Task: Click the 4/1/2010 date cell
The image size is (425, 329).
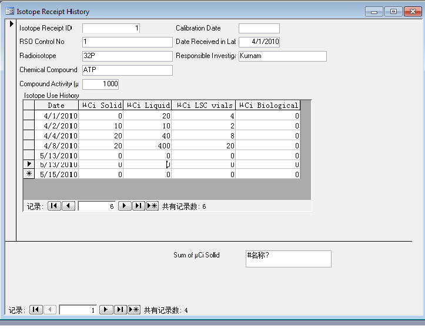Action: pos(56,116)
